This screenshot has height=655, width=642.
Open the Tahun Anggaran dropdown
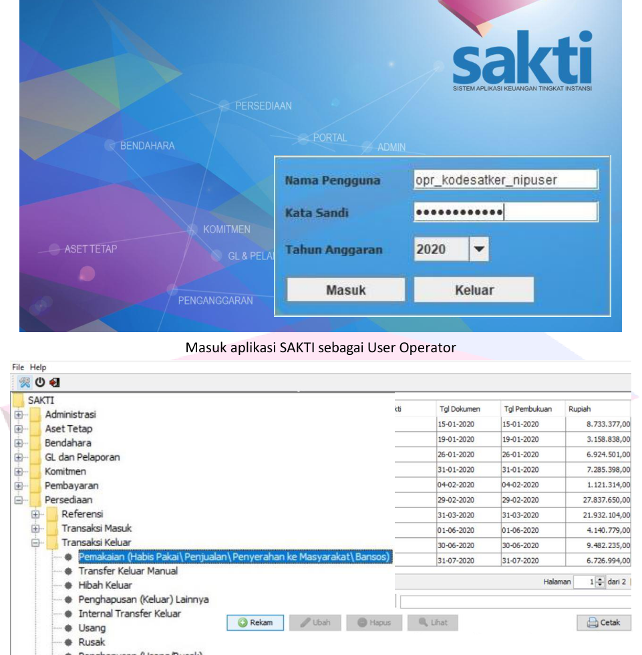click(x=477, y=250)
